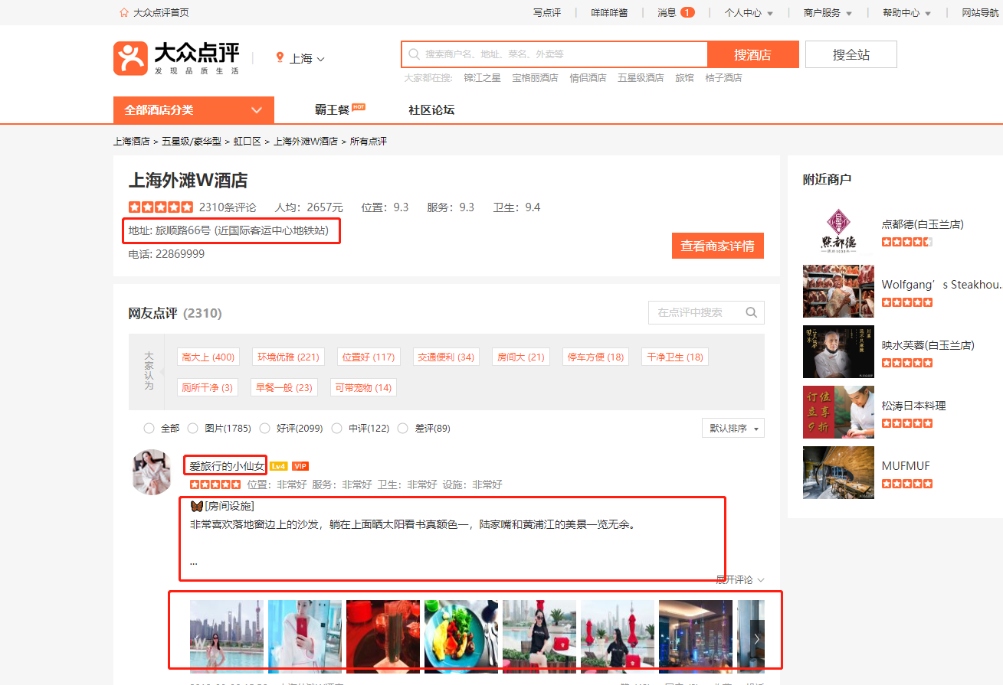
Task: Click the 大众点评 orange logo
Action: (x=130, y=58)
